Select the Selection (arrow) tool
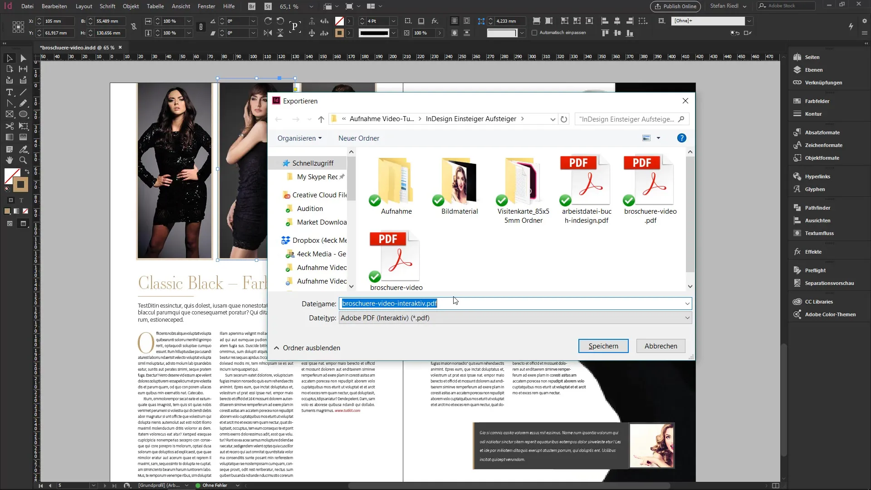The height and width of the screenshot is (490, 871). pos(9,58)
